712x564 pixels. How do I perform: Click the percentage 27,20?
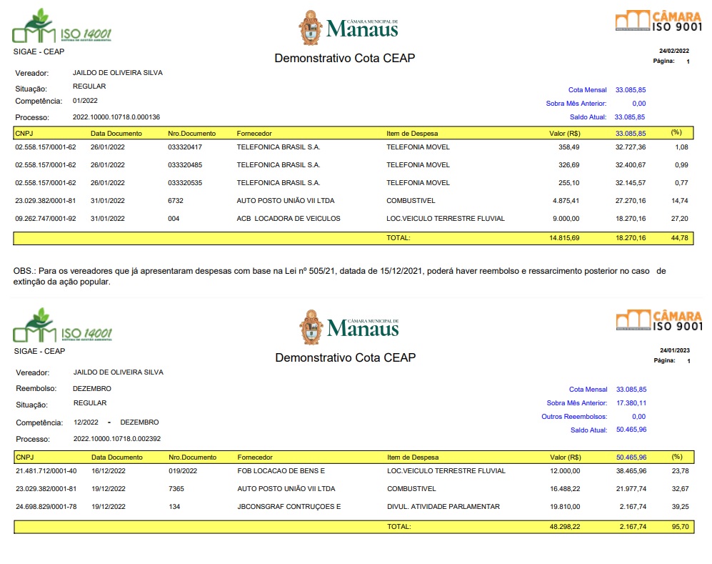[x=680, y=219]
